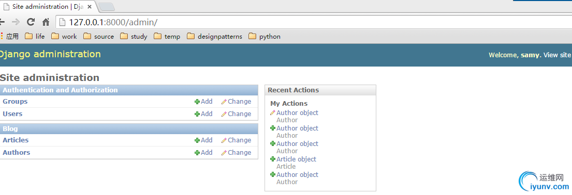Open the work bookmarks folder

click(64, 37)
